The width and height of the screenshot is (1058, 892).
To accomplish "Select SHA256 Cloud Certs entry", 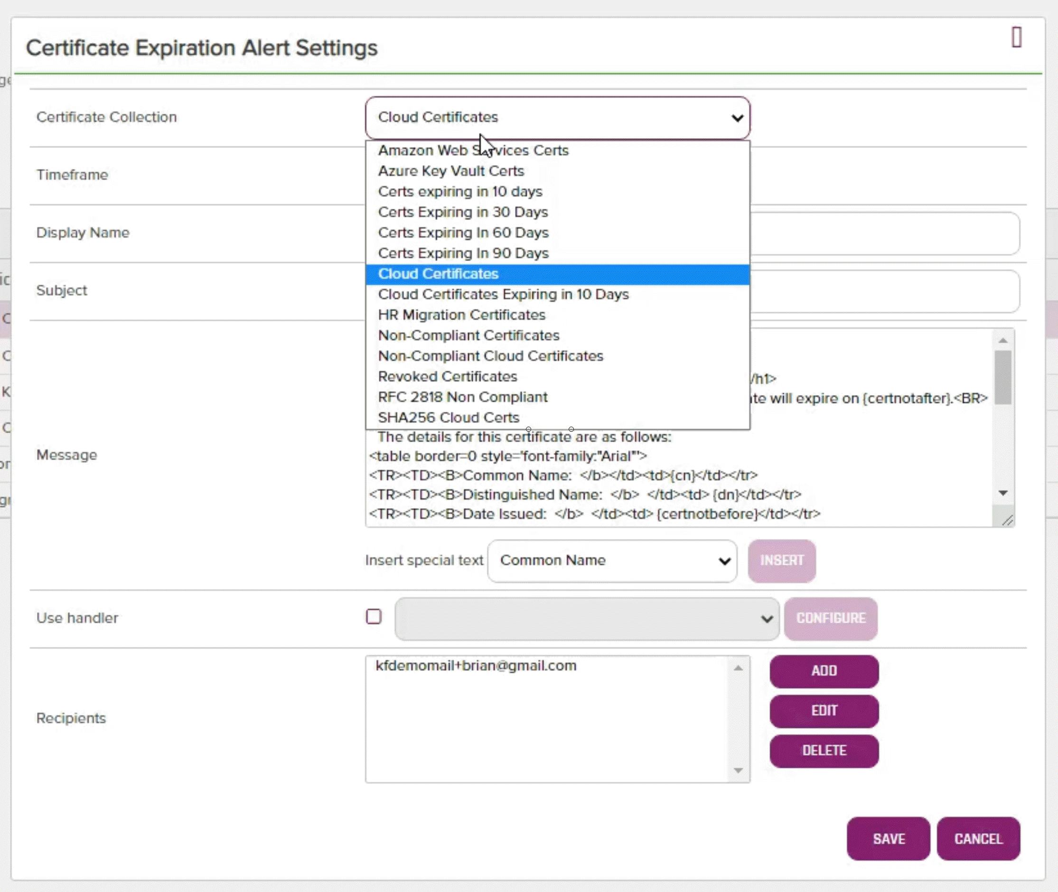I will pos(449,417).
